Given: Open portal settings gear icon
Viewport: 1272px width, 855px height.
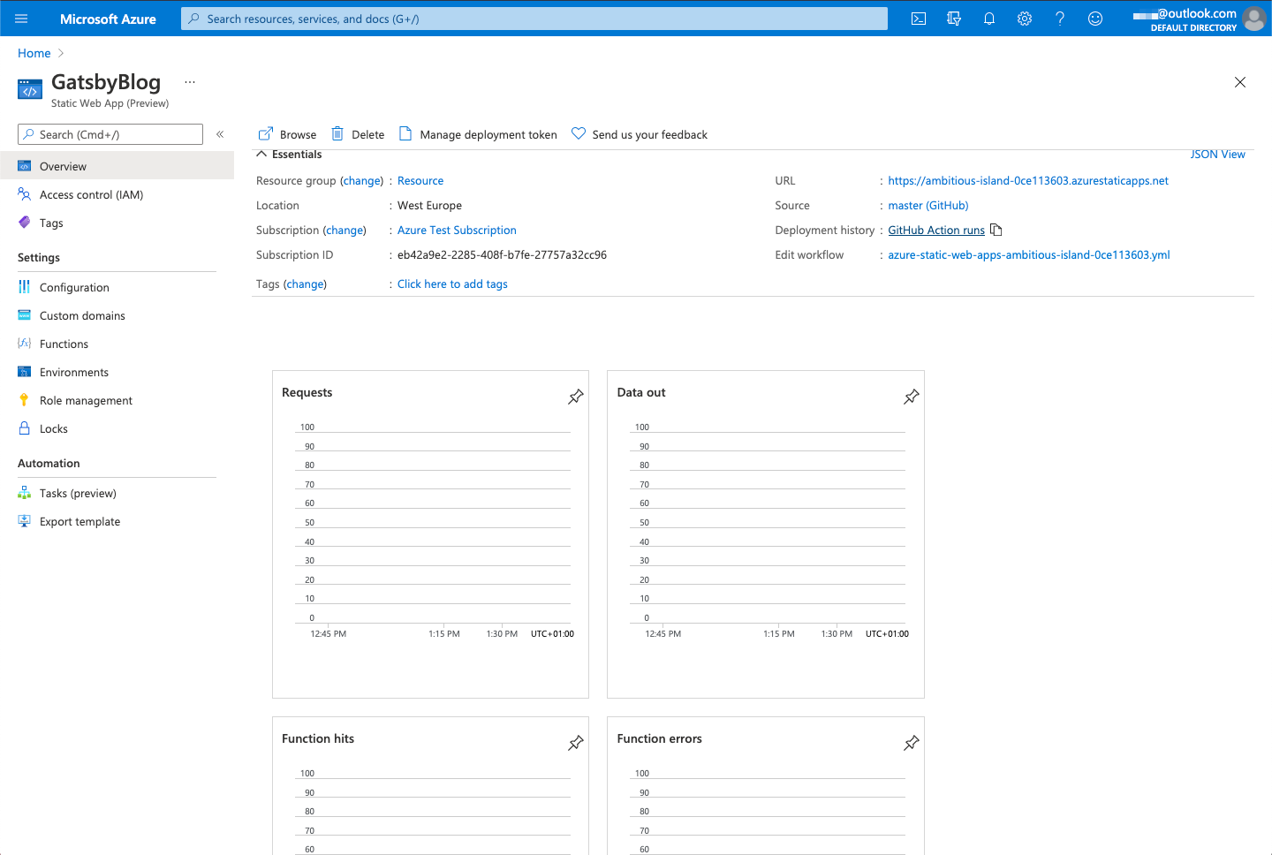Looking at the screenshot, I should (x=1025, y=19).
